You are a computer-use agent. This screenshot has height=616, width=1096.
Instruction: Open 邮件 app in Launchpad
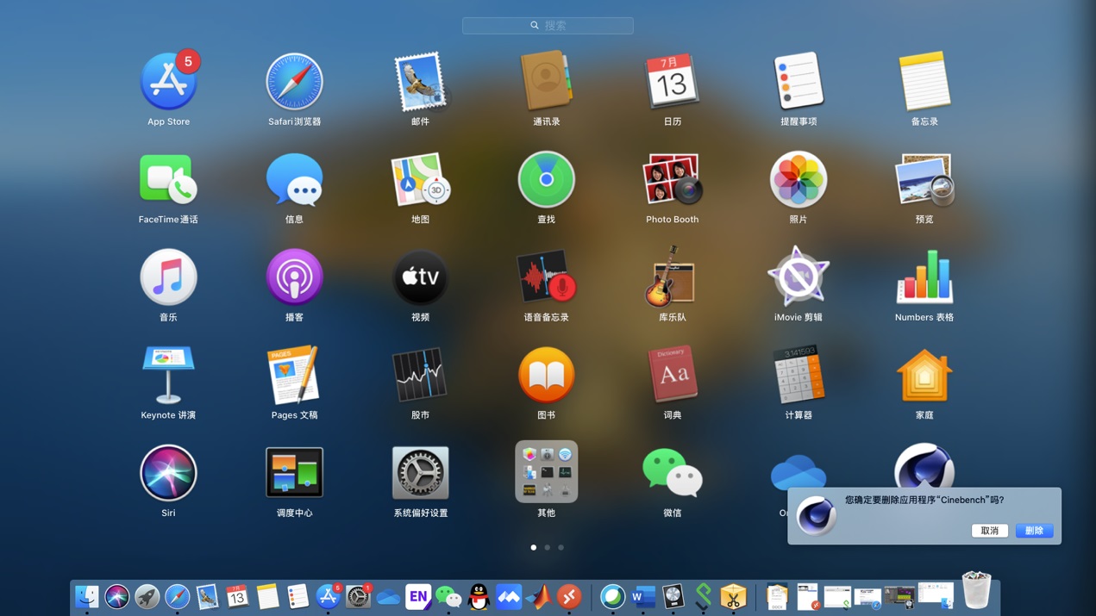click(x=420, y=82)
